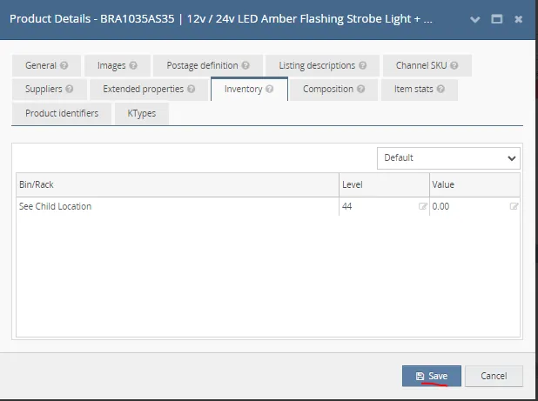The width and height of the screenshot is (538, 401).
Task: Click the help icon beside Listing descriptions
Action: pyautogui.click(x=363, y=65)
